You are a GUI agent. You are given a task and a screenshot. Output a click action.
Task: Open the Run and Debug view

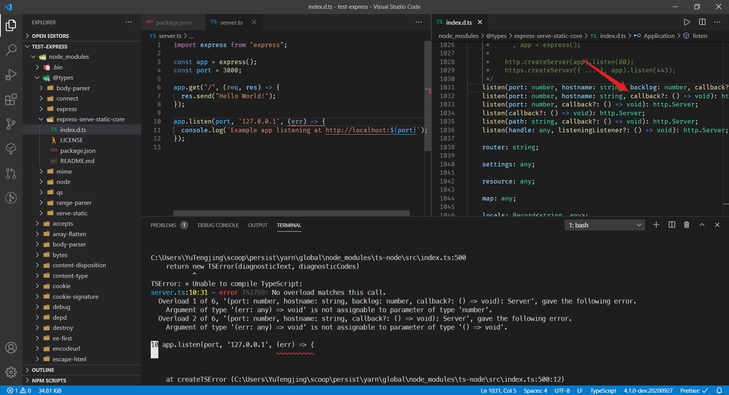coord(11,74)
